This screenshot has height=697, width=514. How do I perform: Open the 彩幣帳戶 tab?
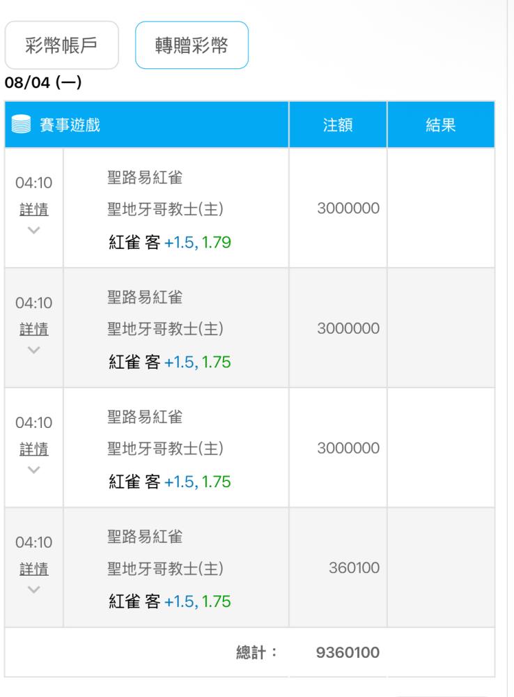62,45
